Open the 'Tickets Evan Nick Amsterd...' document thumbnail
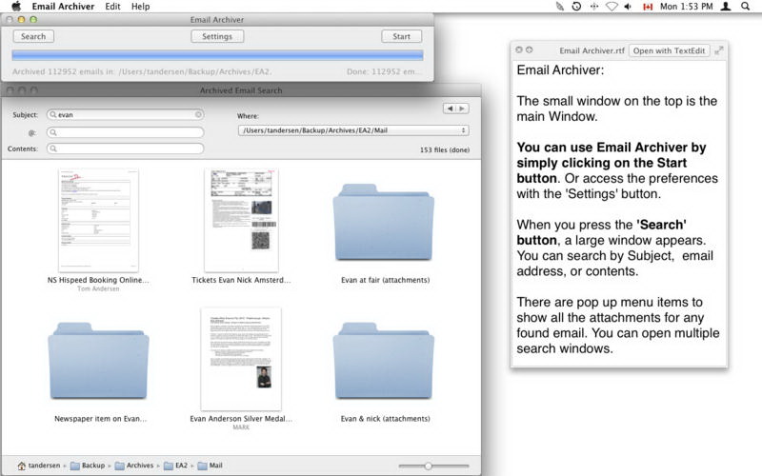The image size is (762, 476). coord(241,221)
